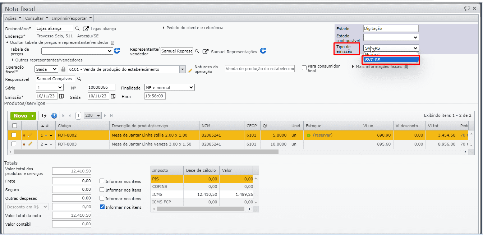
Task: Click the pencil icon next to operação fiscal
Action: tap(190, 70)
